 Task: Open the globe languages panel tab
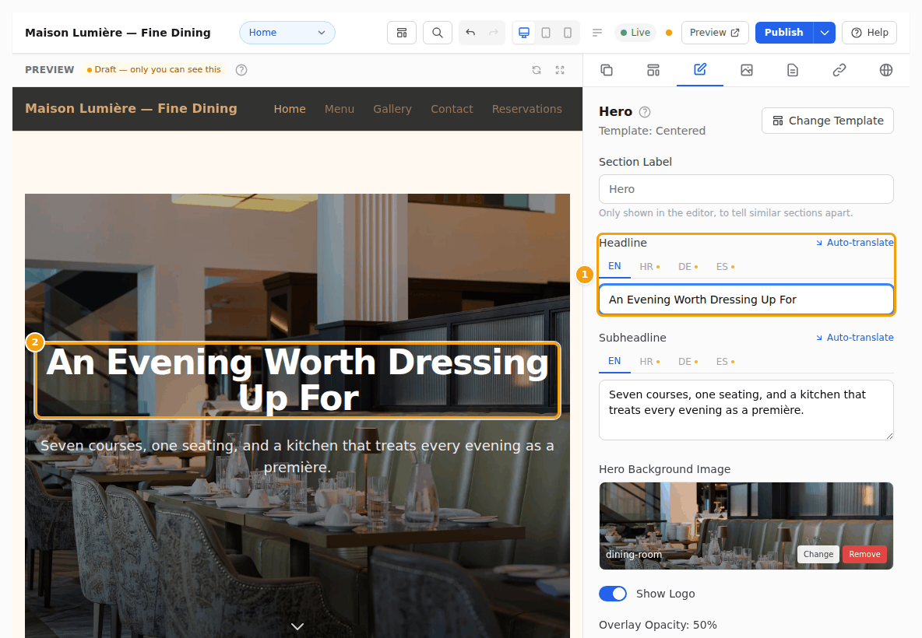click(x=886, y=70)
